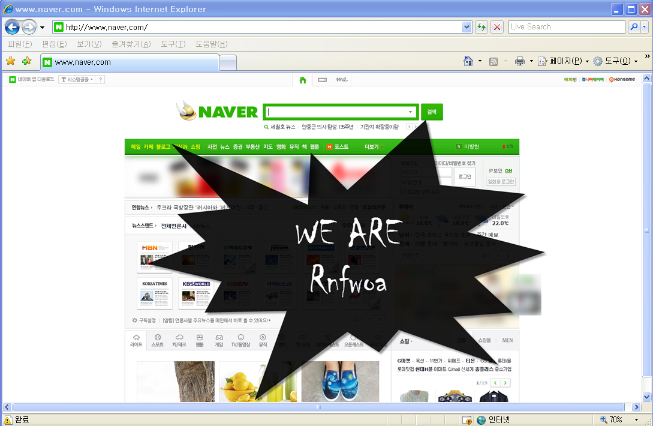This screenshot has width=653, height=426.
Task: Click the question mark help button
Action: (x=100, y=80)
